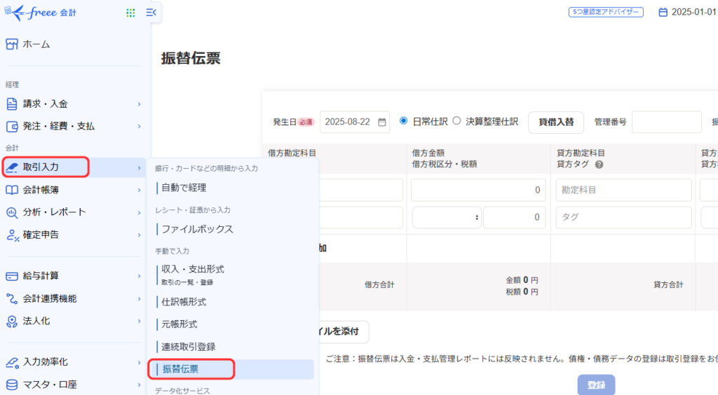
Task: Collapse the sidebar with menu toggle icon
Action: coord(151,13)
